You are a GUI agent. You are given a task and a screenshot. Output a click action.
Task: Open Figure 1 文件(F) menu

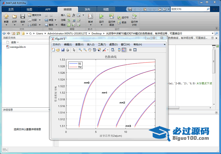(57, 44)
